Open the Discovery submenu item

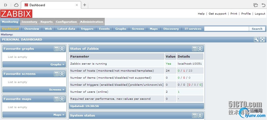pos(171,29)
